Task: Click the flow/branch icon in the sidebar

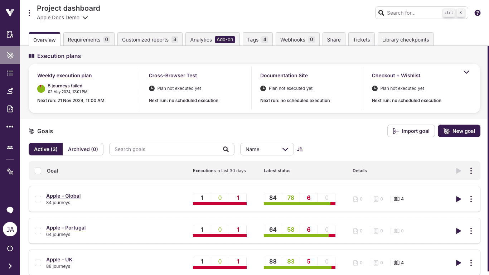Action: tap(10, 91)
